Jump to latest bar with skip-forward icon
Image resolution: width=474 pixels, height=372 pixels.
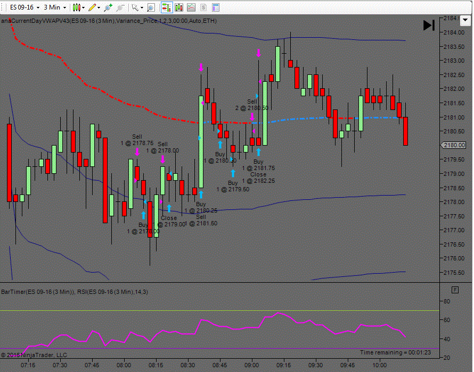(x=429, y=26)
